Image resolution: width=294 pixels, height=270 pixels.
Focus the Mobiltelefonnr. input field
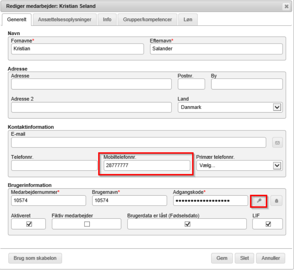coord(147,166)
